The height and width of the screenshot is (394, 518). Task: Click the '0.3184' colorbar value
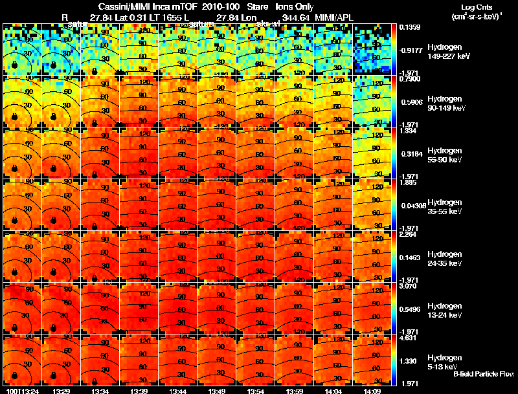click(x=412, y=154)
